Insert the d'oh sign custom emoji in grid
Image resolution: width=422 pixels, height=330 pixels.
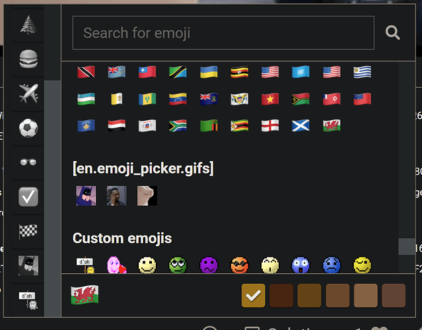point(86,265)
